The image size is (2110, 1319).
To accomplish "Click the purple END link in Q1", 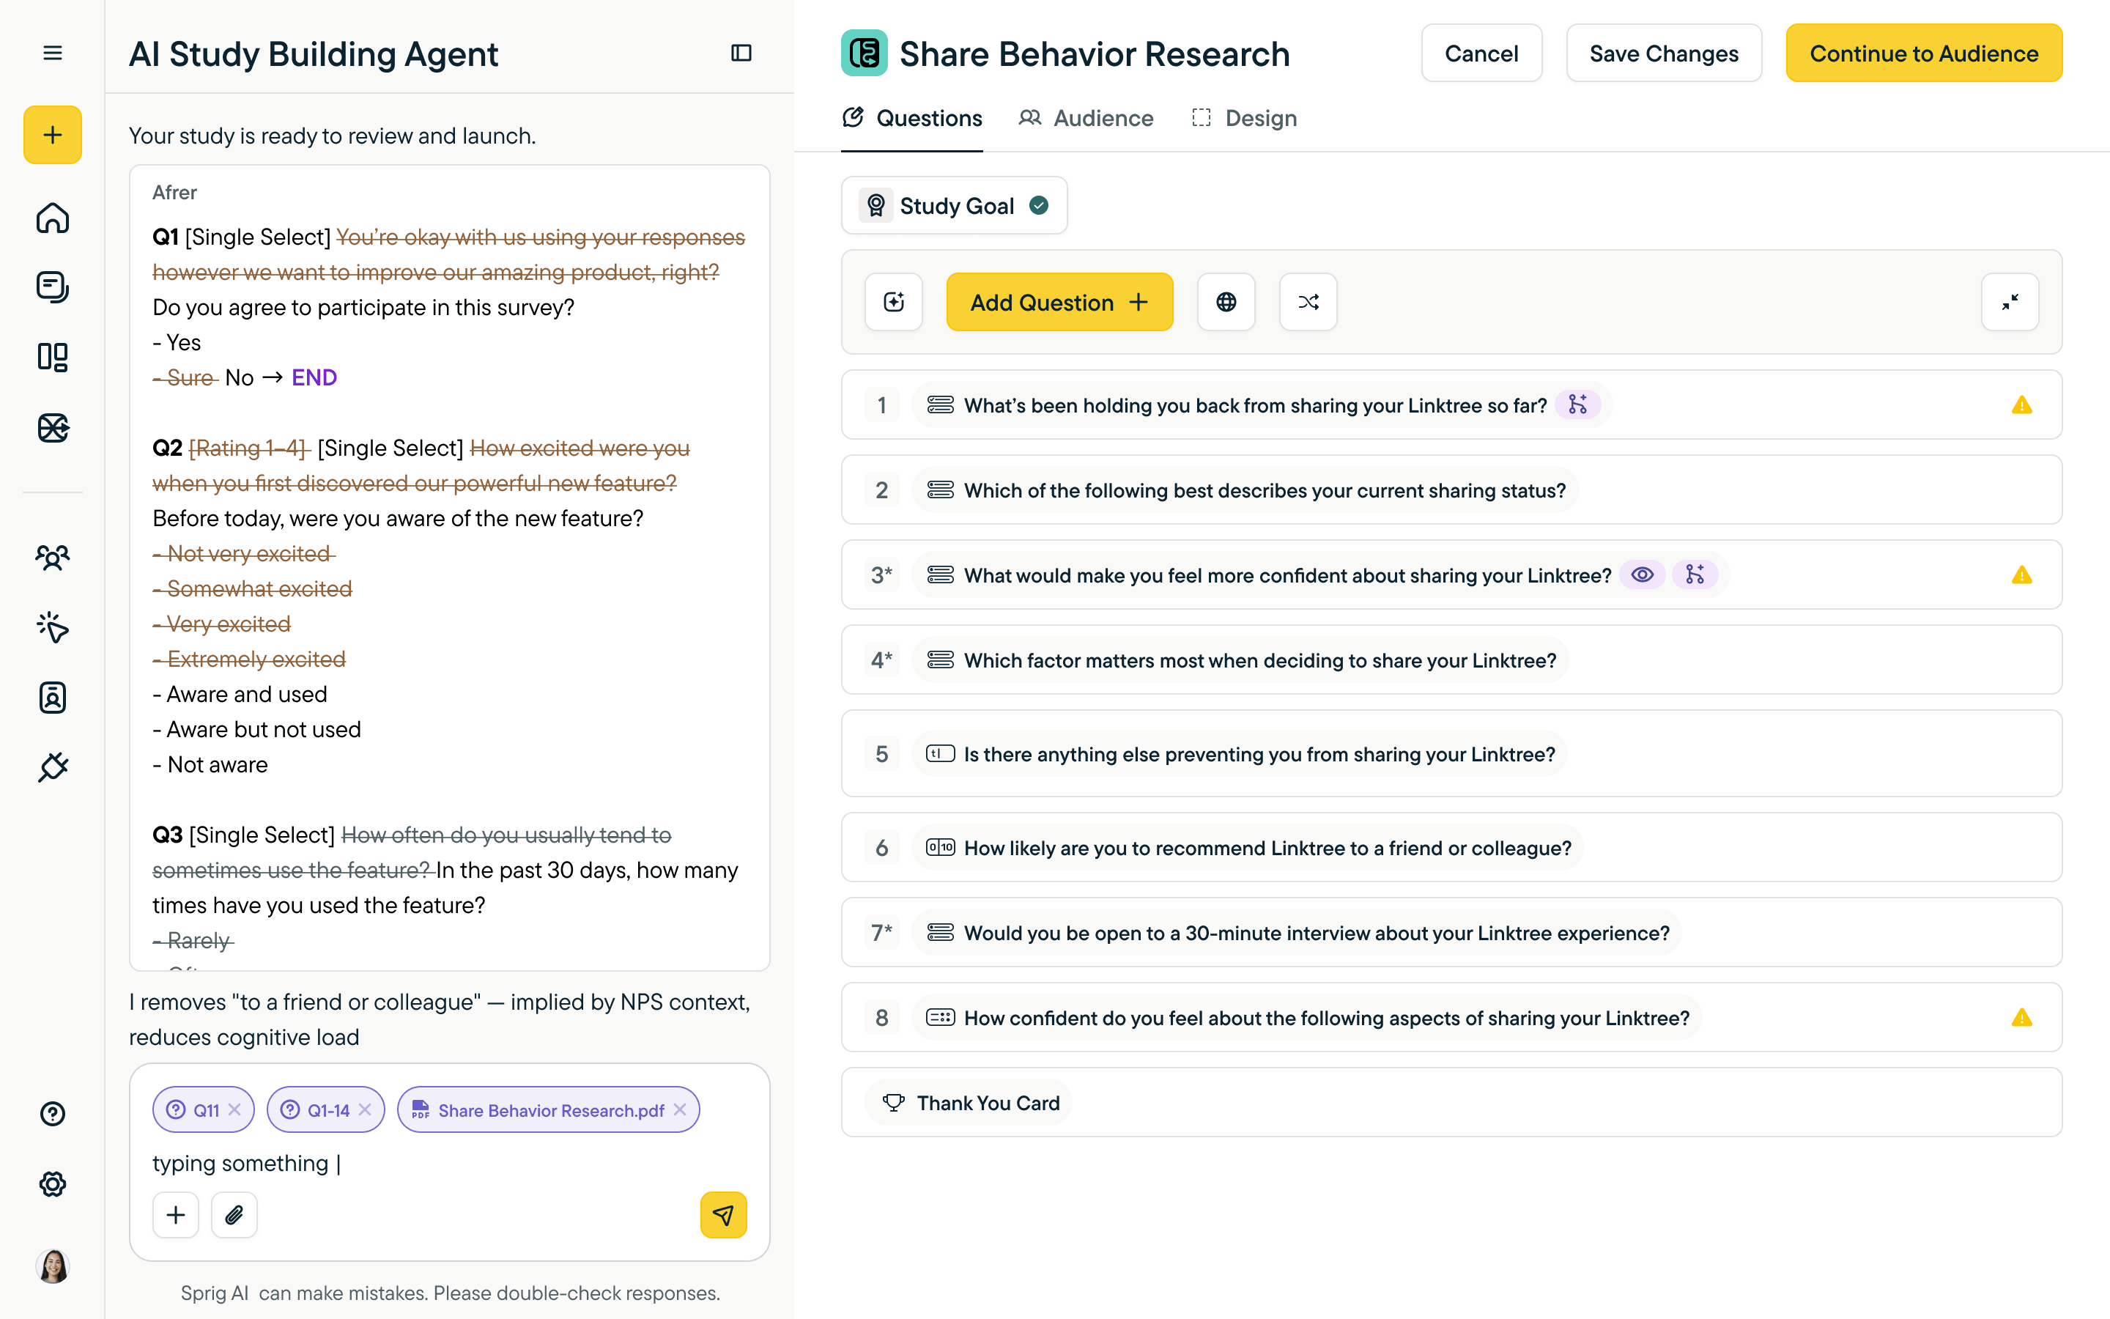I will (314, 377).
